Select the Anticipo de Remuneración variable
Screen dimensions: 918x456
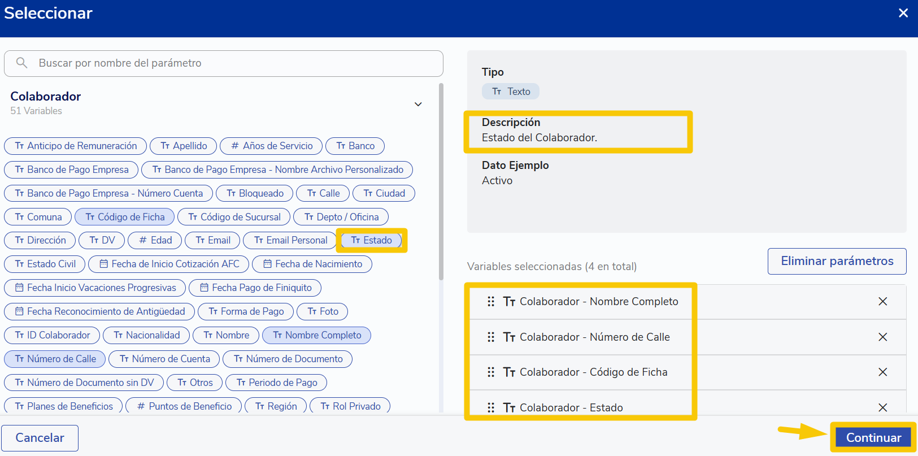click(76, 146)
